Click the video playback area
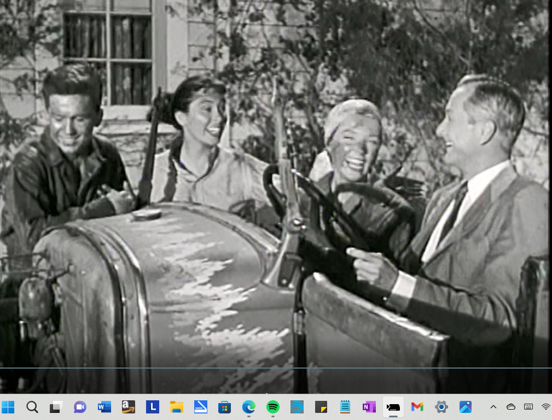This screenshot has height=420, width=552. (276, 196)
